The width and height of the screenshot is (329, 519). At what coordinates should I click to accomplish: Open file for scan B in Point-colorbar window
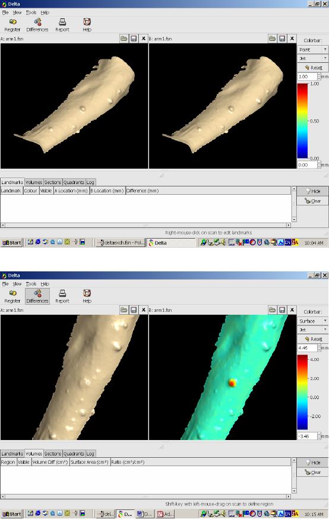[272, 39]
